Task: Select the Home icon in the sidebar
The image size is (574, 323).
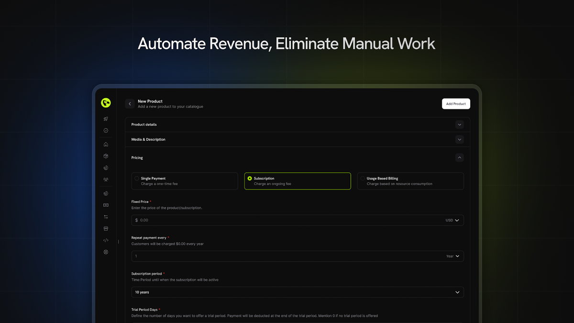Action: click(106, 144)
